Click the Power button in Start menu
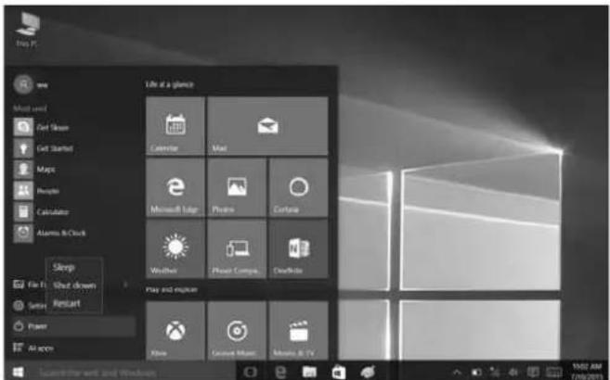 [74, 326]
